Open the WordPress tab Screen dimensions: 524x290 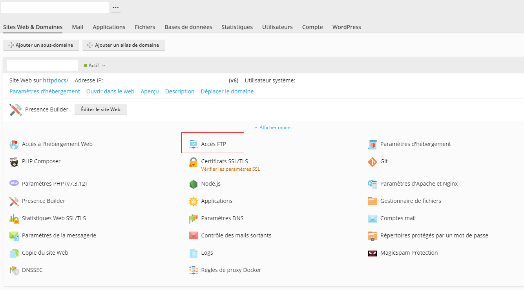click(347, 27)
